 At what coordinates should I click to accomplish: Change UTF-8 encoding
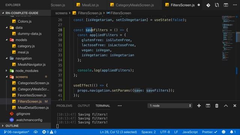[x=165, y=132]
